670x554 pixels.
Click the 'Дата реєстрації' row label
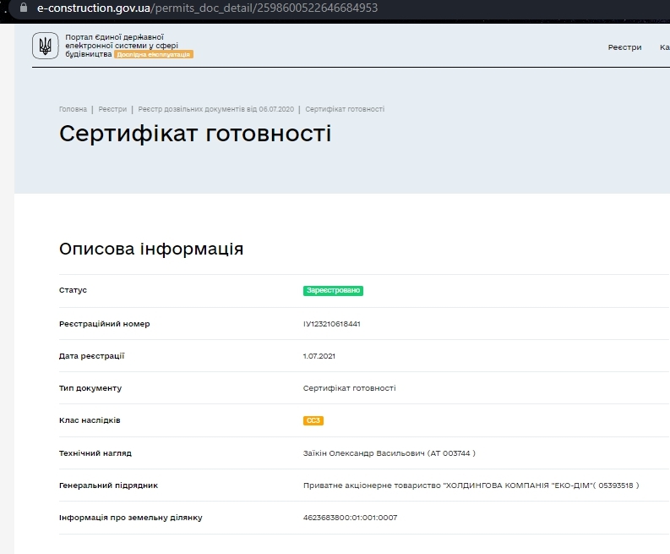point(91,356)
